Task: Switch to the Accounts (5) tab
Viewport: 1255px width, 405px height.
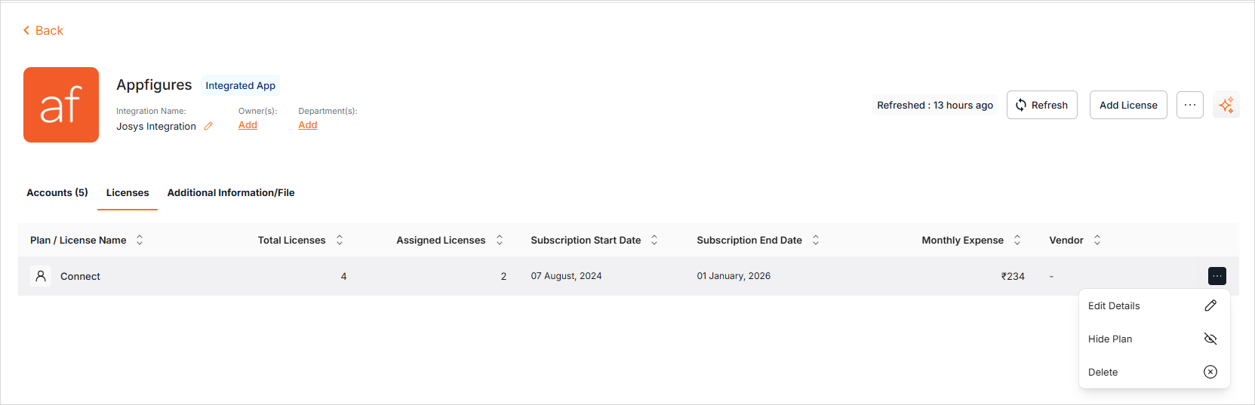Action: click(x=57, y=193)
